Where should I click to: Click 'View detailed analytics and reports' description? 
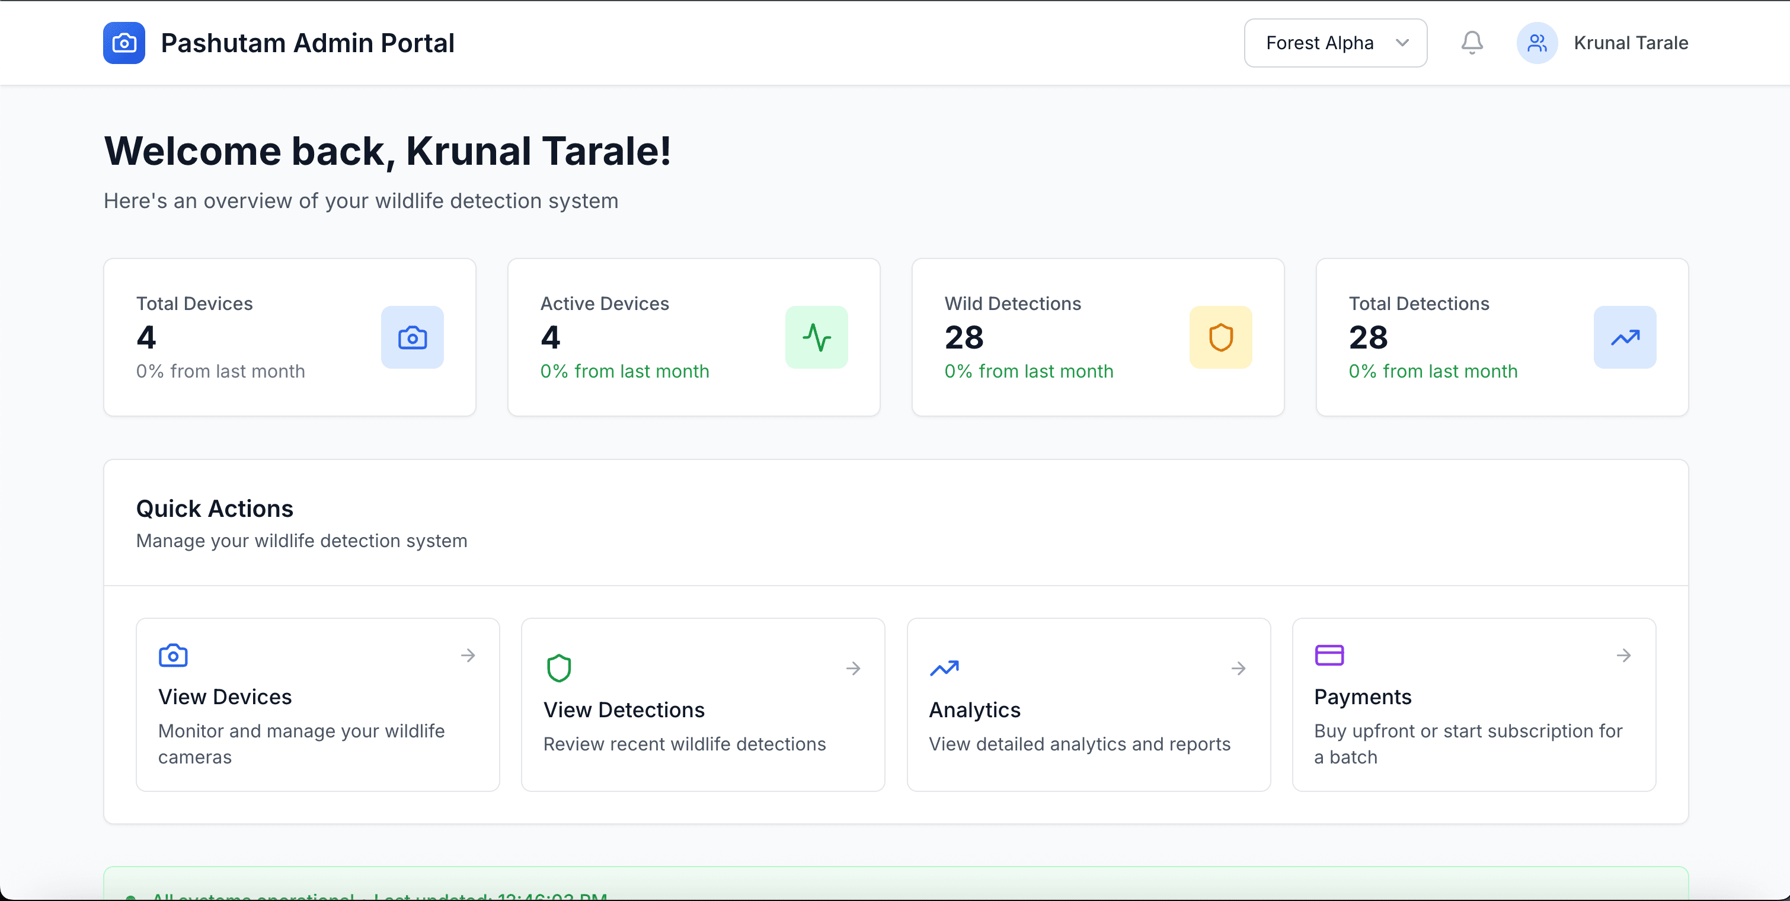coord(1080,744)
